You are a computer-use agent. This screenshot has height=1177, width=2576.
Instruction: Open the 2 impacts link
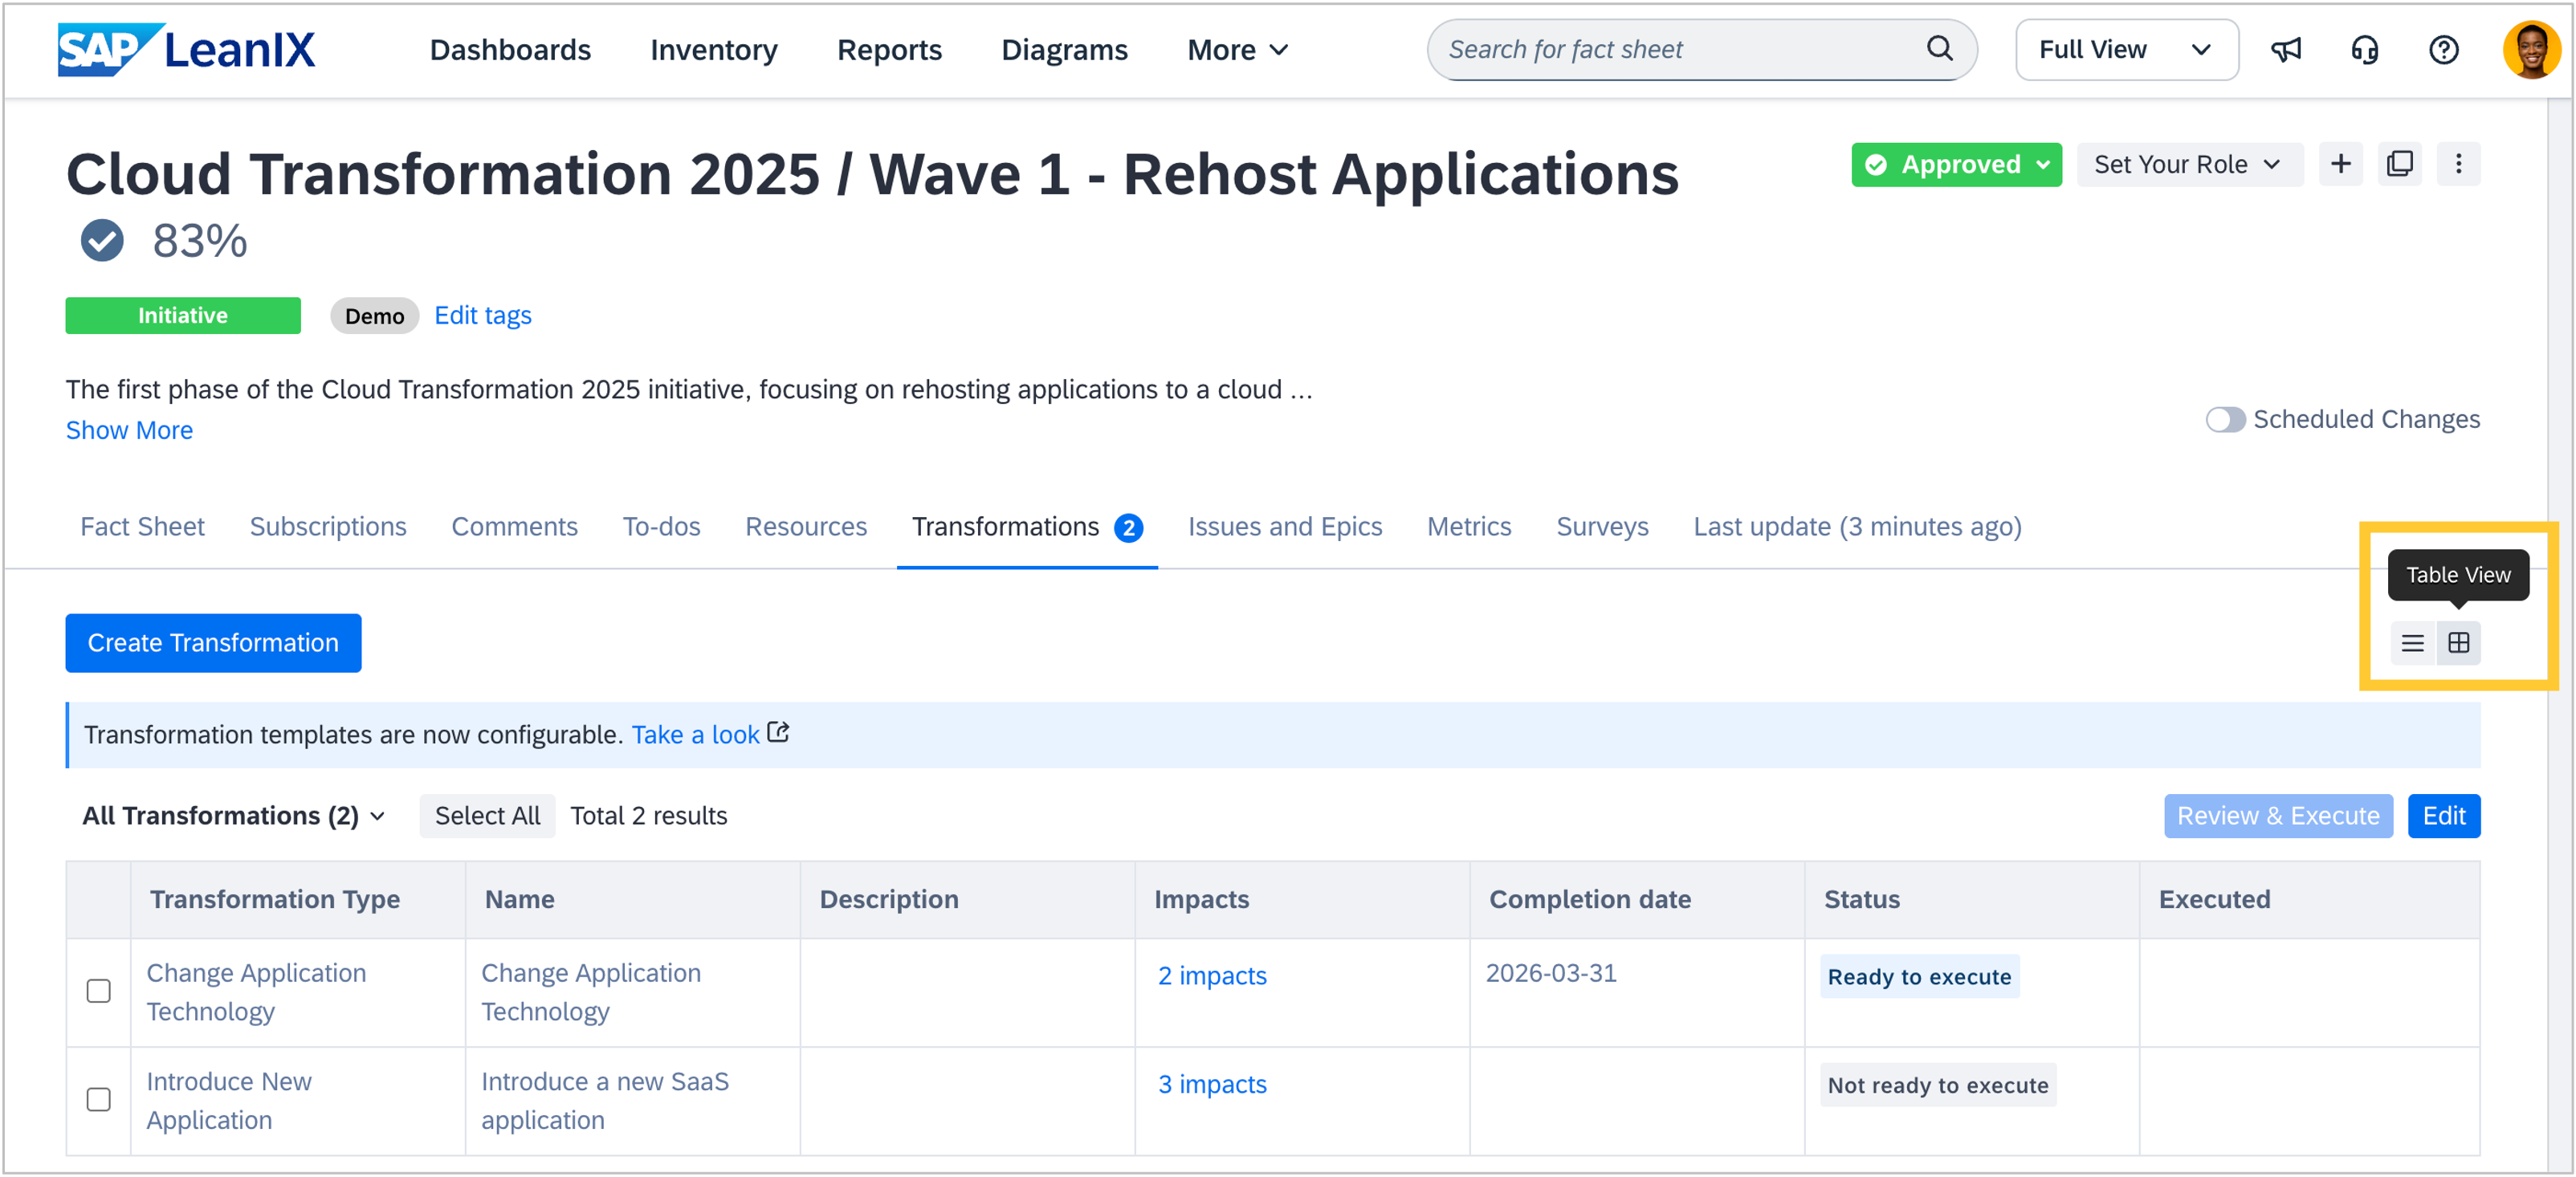tap(1212, 976)
